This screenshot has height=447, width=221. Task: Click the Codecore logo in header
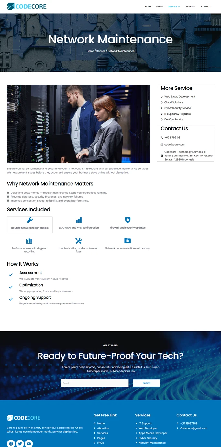click(x=27, y=6)
